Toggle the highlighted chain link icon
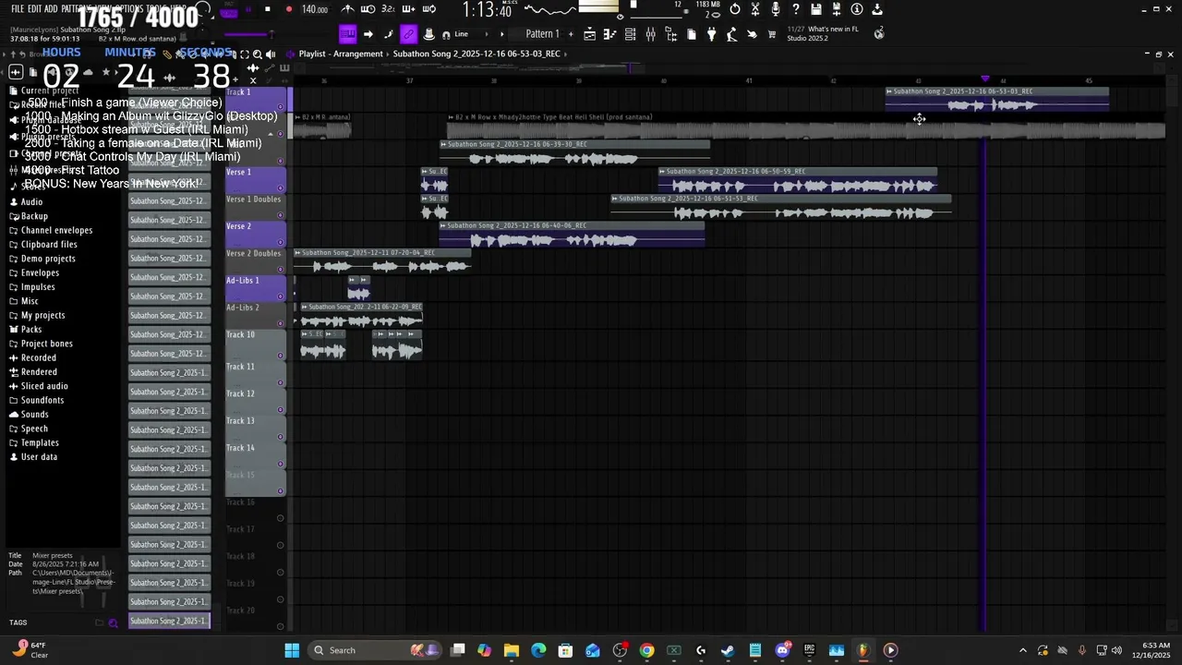 408,34
